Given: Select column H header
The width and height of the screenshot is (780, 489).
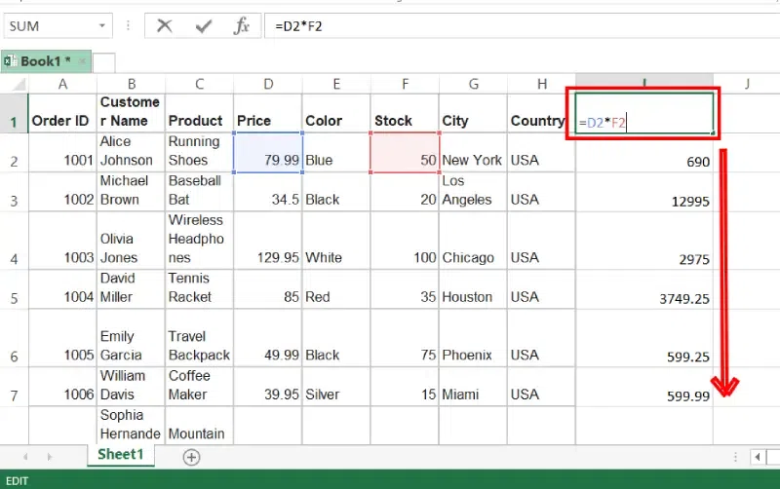Looking at the screenshot, I should (x=542, y=84).
